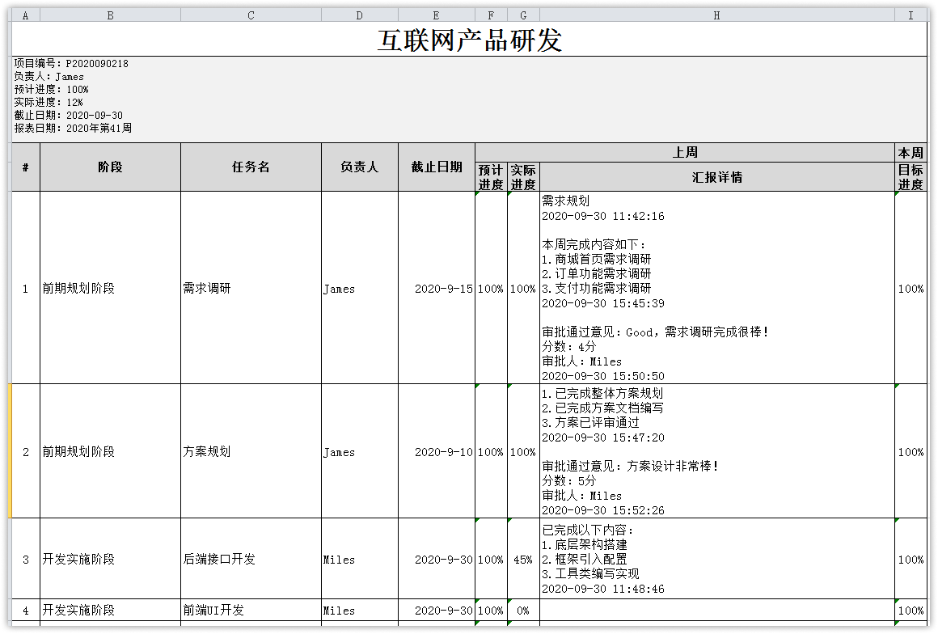Click the 方案规划 task cell

click(x=251, y=452)
